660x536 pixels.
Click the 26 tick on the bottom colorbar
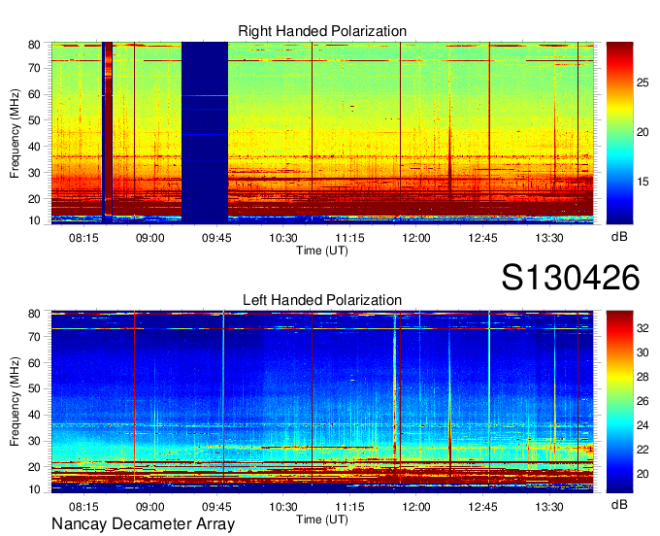[643, 401]
